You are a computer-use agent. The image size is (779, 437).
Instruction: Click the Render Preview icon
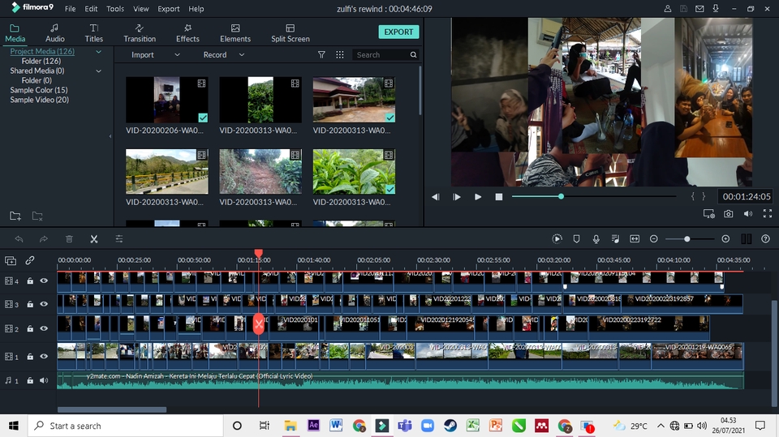pyautogui.click(x=557, y=239)
